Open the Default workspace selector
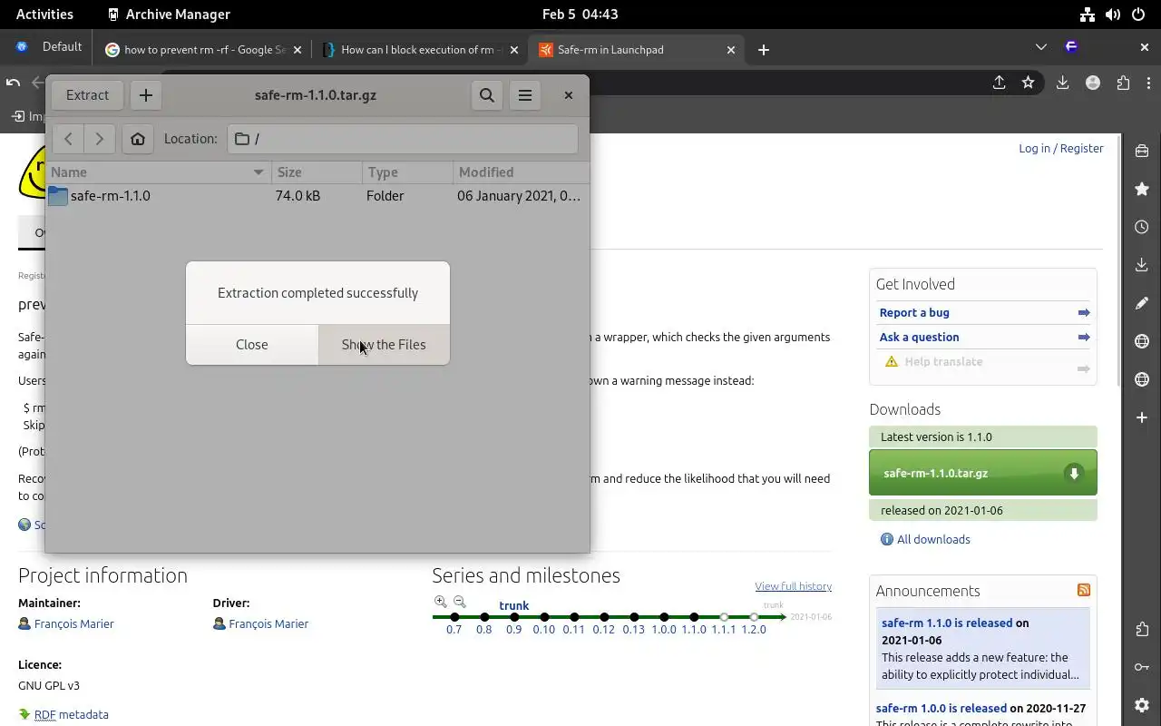The height and width of the screenshot is (726, 1161). (x=50, y=47)
